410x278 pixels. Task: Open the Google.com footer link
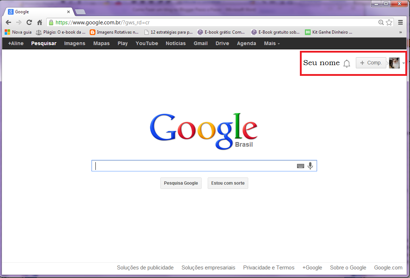388,268
